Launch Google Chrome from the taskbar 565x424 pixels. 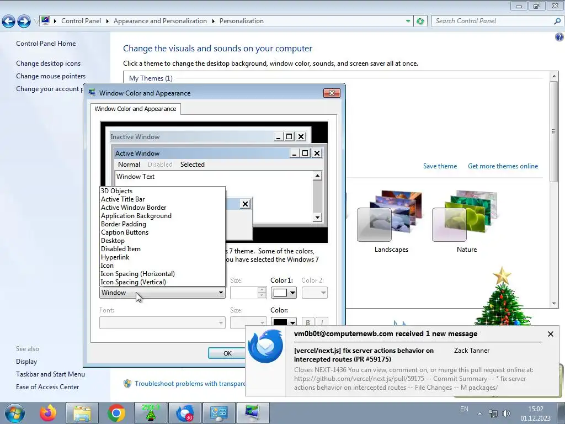click(116, 413)
